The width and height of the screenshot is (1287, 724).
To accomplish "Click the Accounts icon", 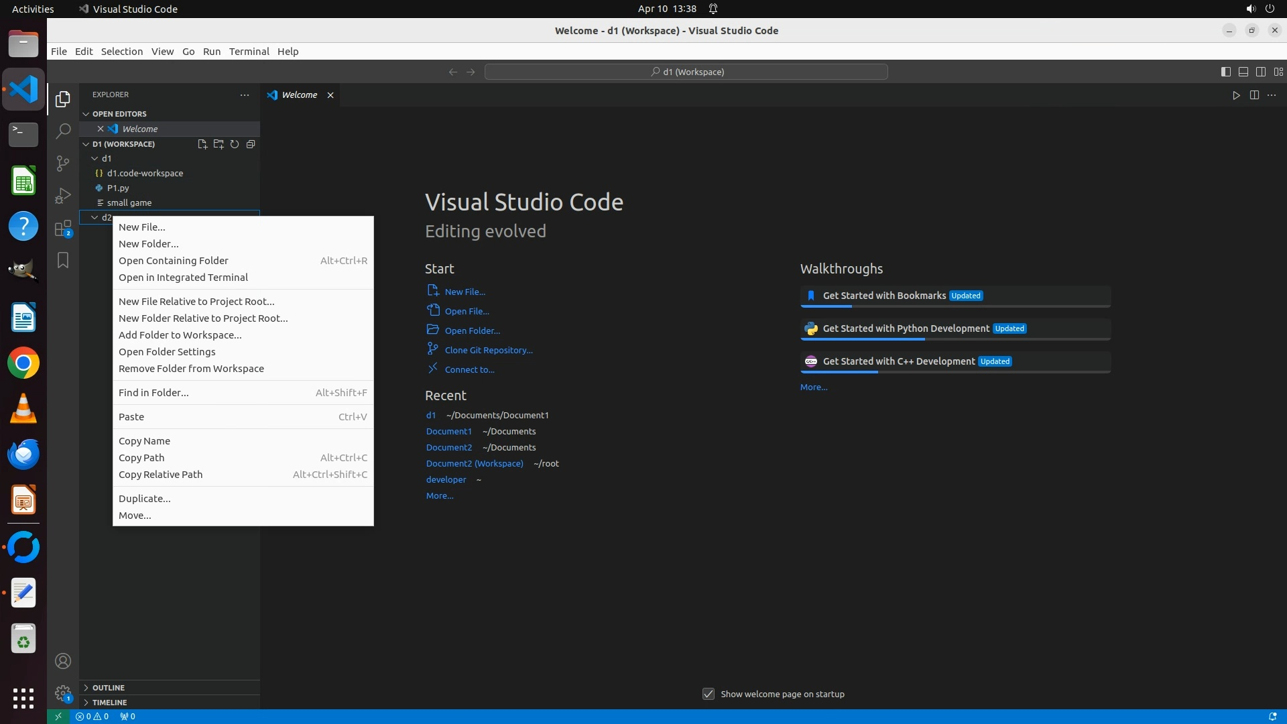I will coord(63,661).
